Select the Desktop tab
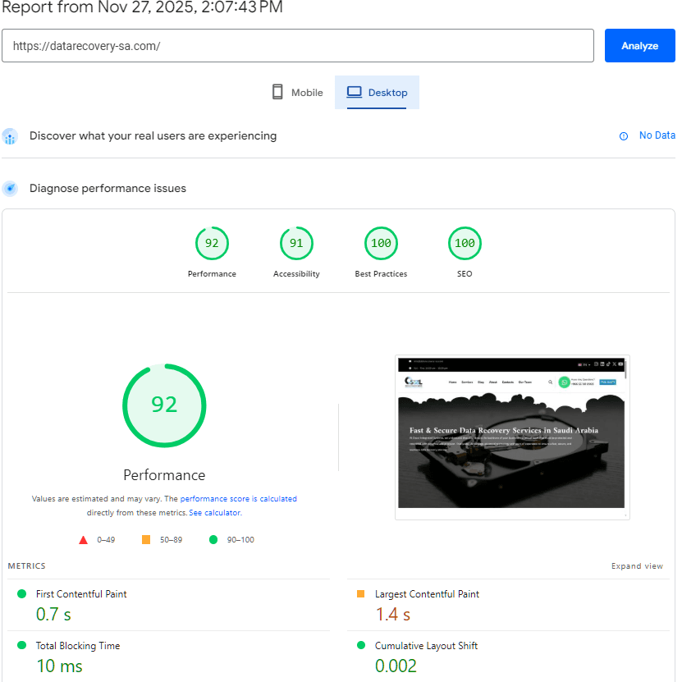682x682 pixels. tap(378, 93)
